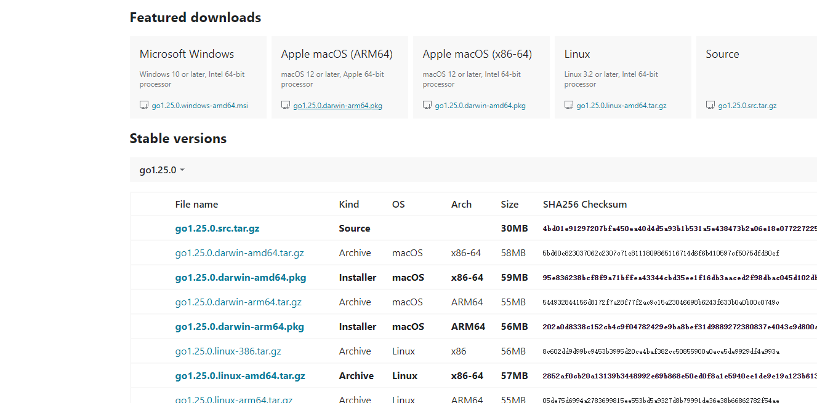Click checksum starting with 544932844156
The image size is (817, 403).
coord(661,302)
